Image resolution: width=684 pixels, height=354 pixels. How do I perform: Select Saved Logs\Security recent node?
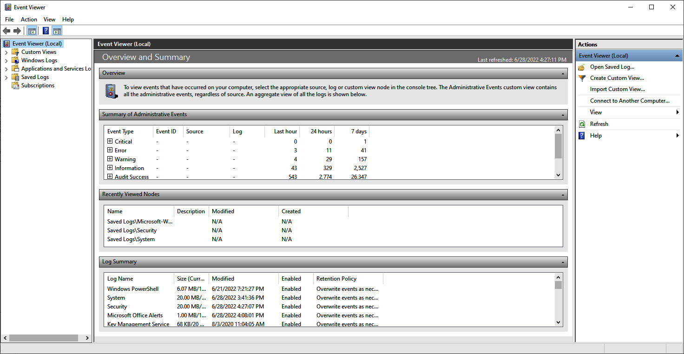(x=132, y=230)
